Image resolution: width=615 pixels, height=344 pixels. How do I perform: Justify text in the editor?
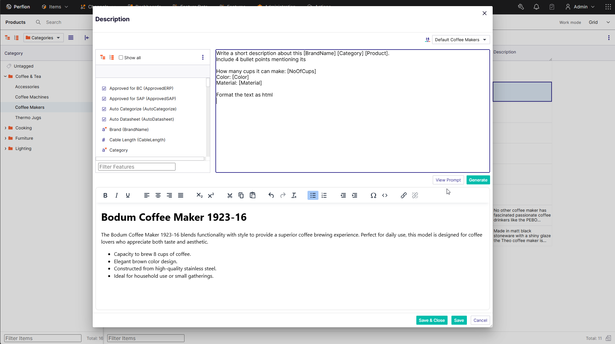[x=181, y=195]
